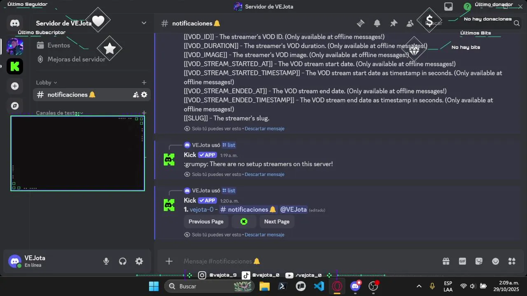Switch to Opera browser in taskbar
The height and width of the screenshot is (296, 527).
(337, 286)
